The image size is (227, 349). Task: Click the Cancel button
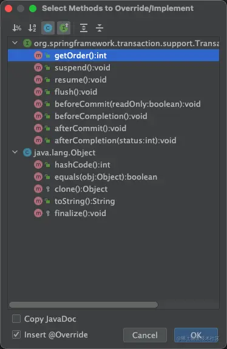click(145, 335)
